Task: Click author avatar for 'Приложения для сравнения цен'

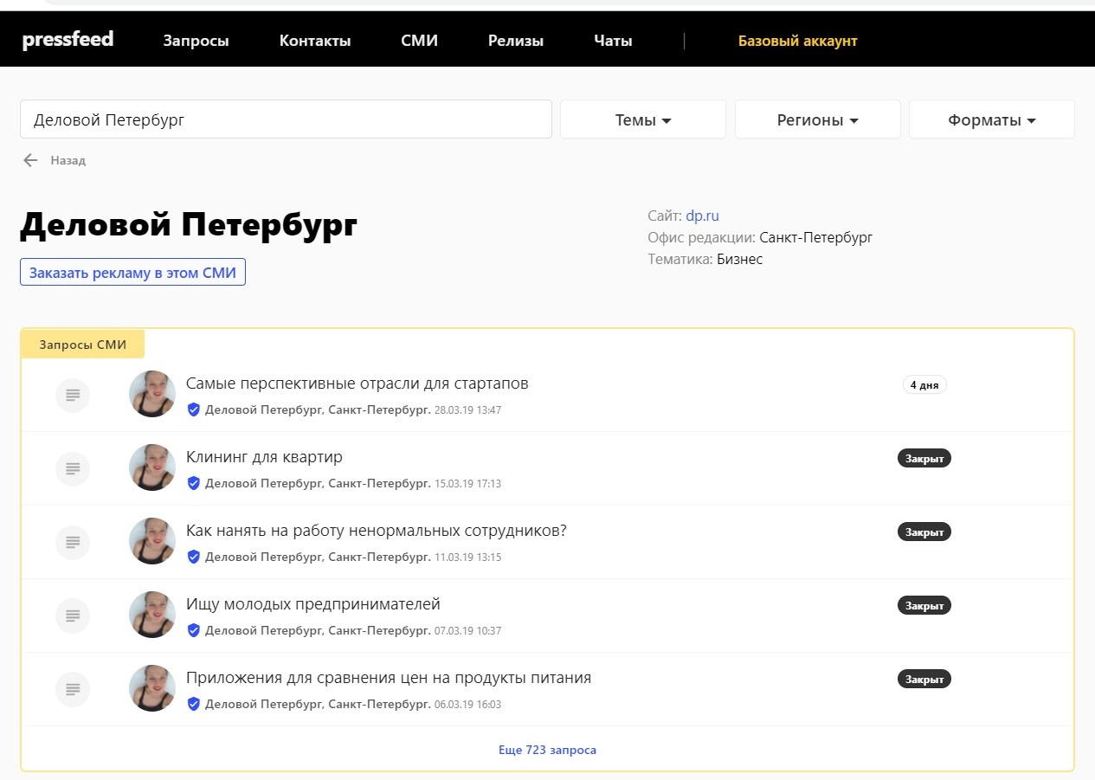Action: pyautogui.click(x=152, y=688)
